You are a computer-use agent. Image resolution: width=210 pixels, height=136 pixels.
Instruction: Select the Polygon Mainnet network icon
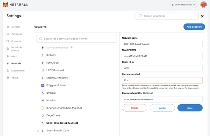click(x=43, y=85)
